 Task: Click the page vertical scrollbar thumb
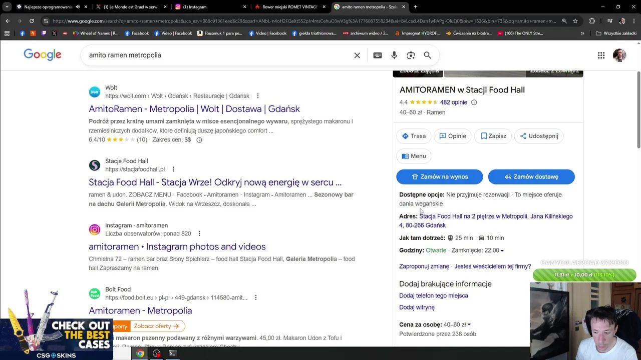click(638, 110)
